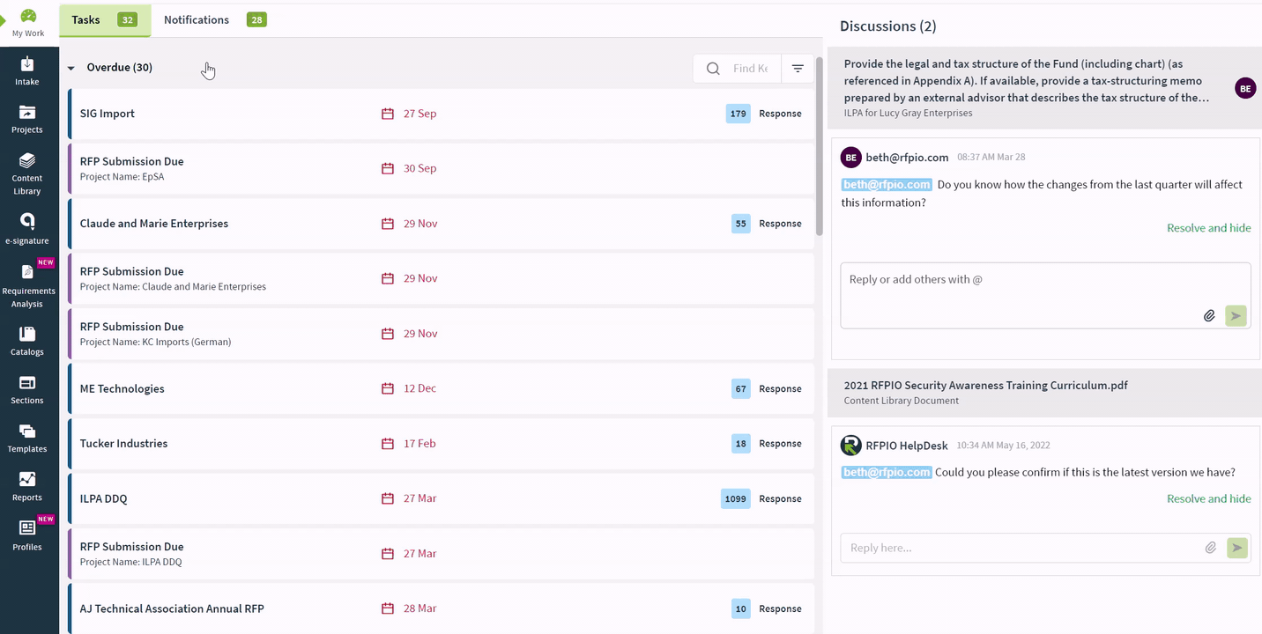Open Content Library from sidebar
The width and height of the screenshot is (1262, 634).
tap(27, 173)
